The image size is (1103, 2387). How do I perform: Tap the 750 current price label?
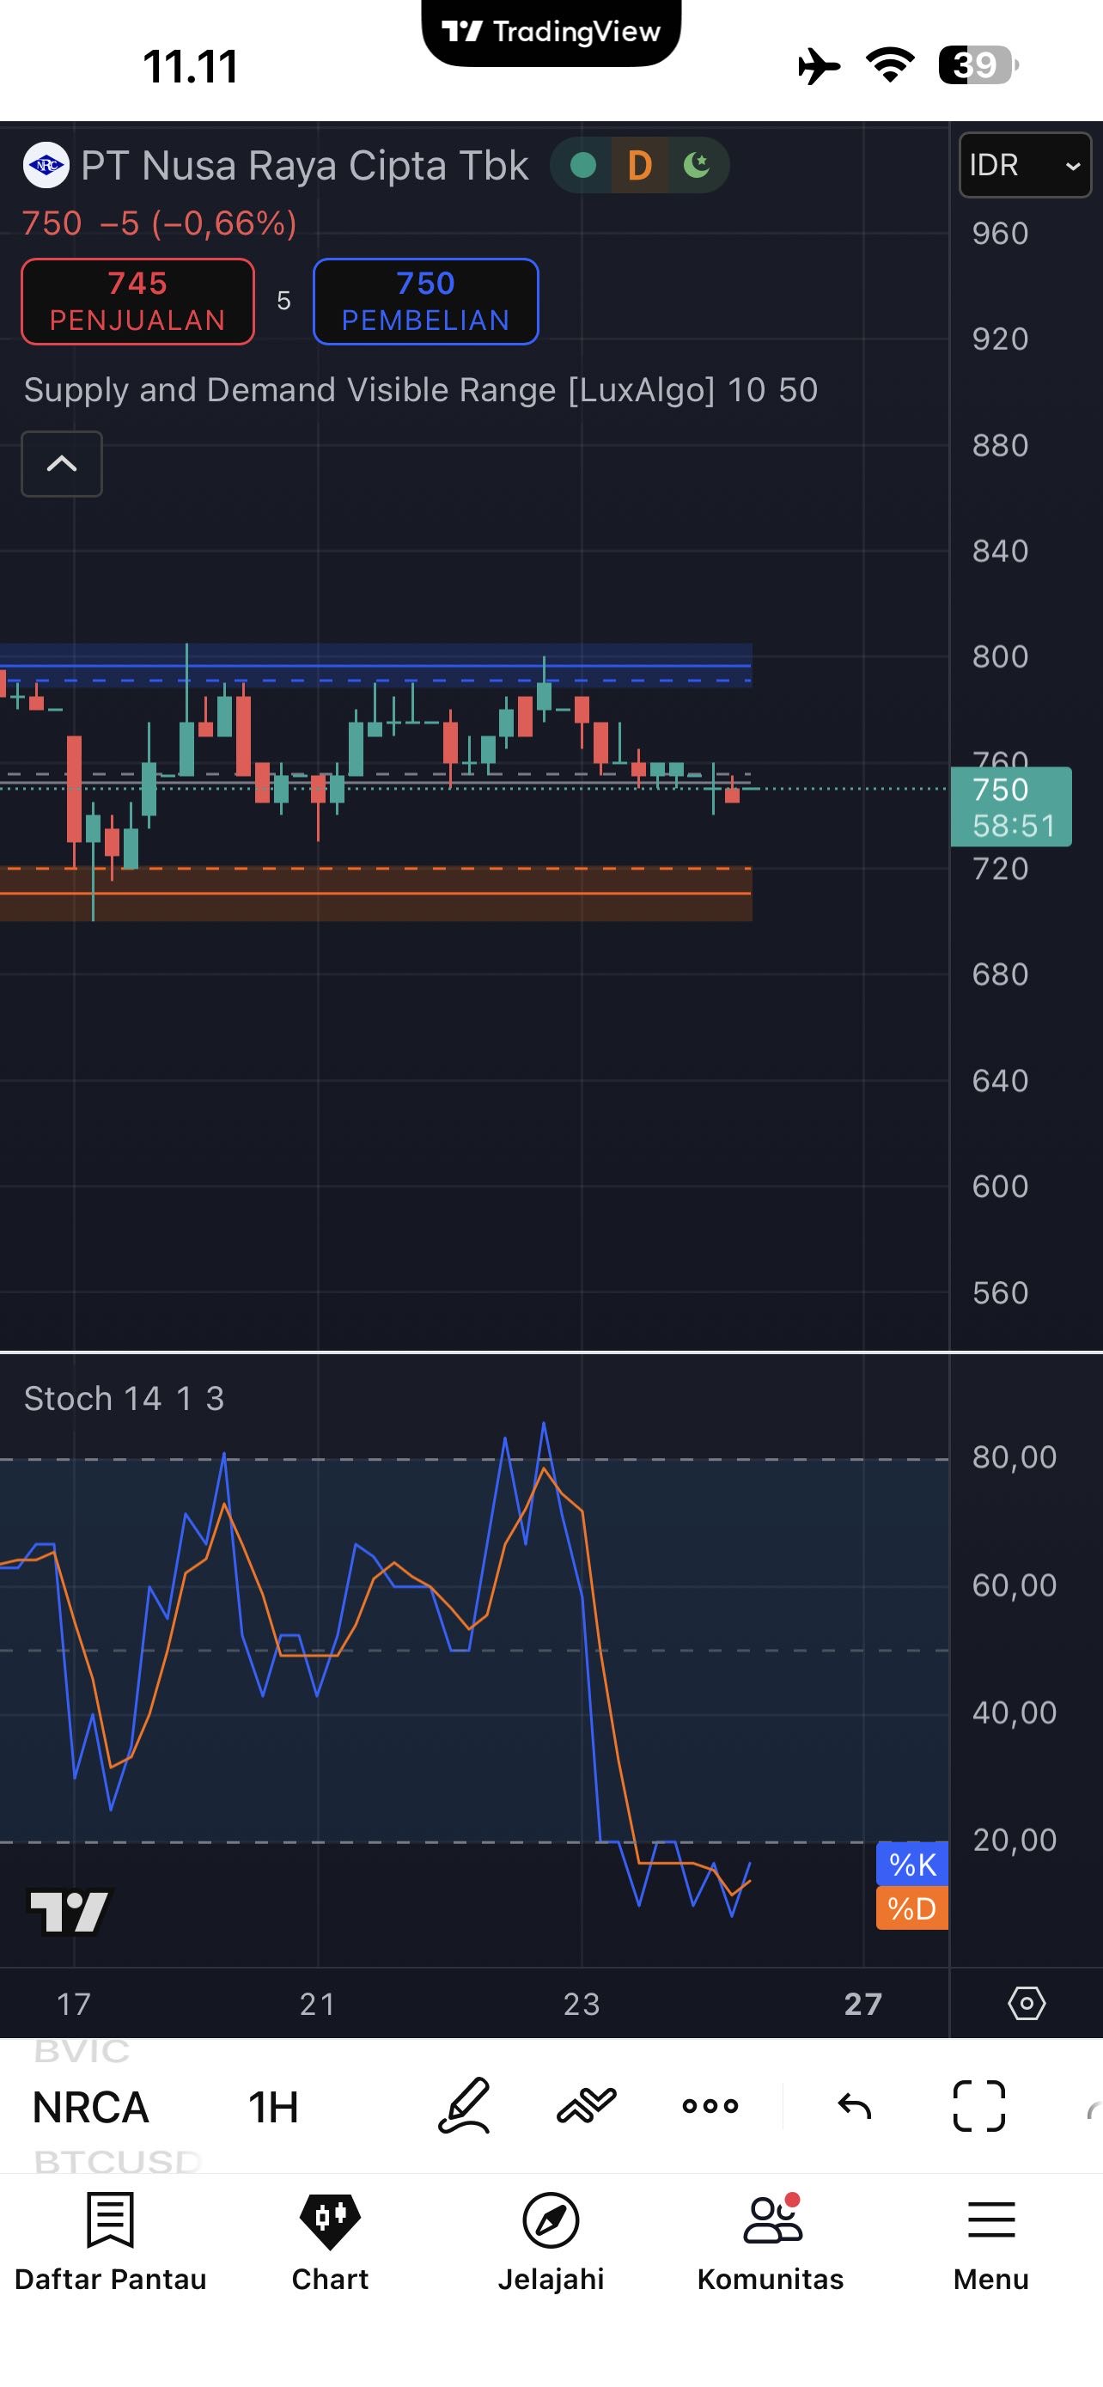[1011, 807]
